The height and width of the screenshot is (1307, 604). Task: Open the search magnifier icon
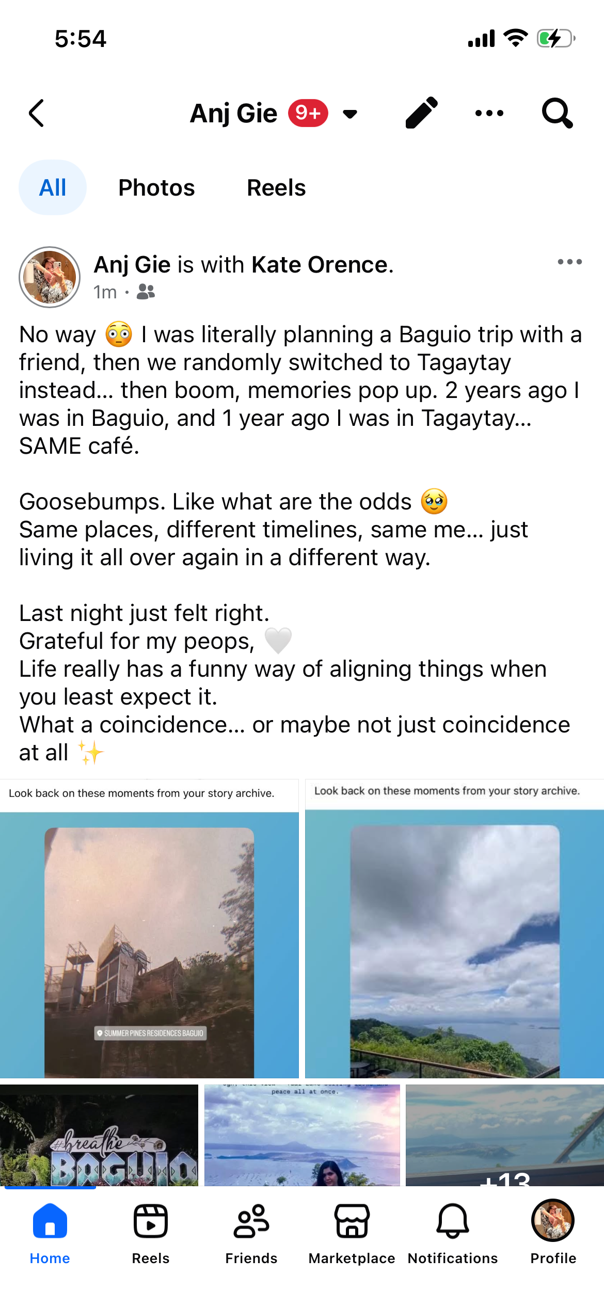point(557,113)
